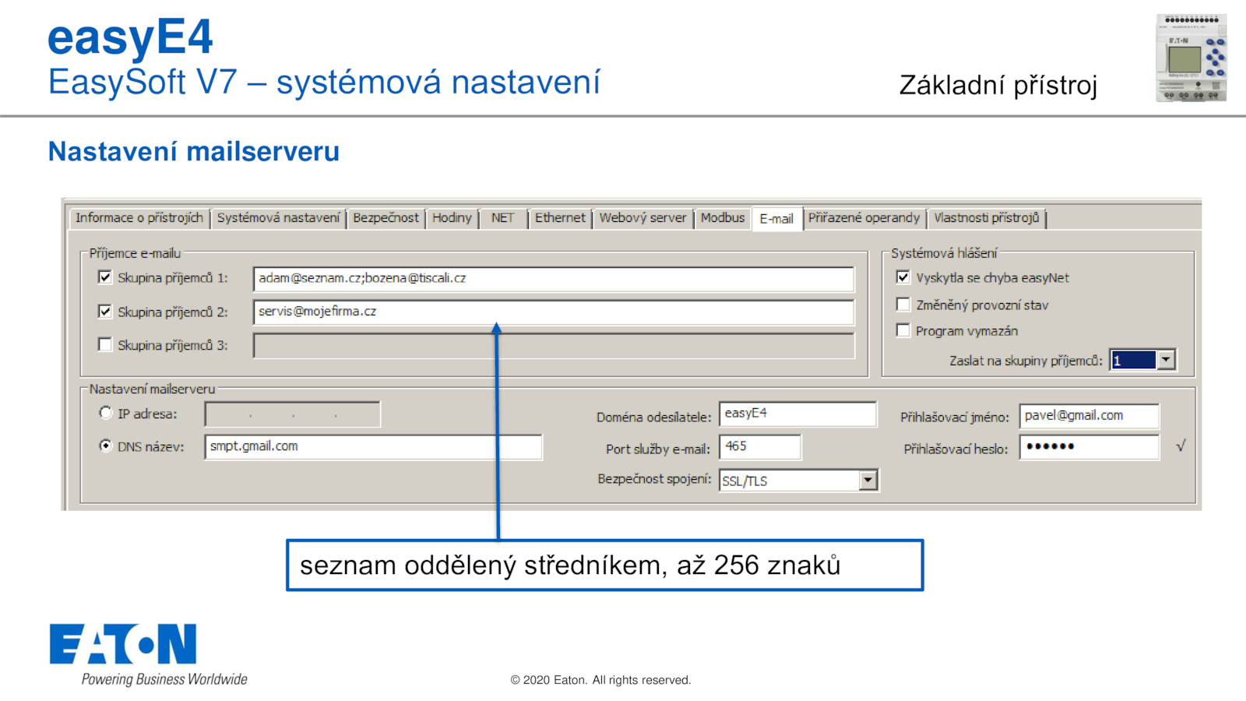Select the IP adresa radio button
The image size is (1246, 701).
coord(106,413)
